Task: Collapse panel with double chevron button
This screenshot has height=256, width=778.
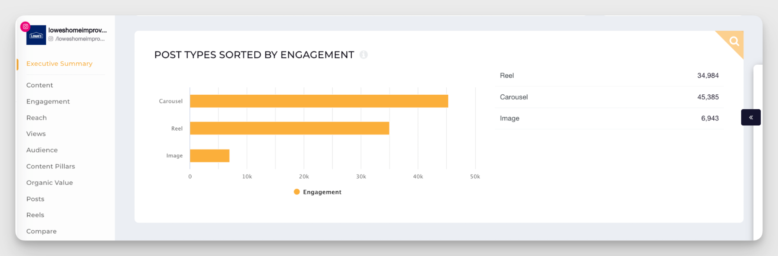Action: coord(751,117)
